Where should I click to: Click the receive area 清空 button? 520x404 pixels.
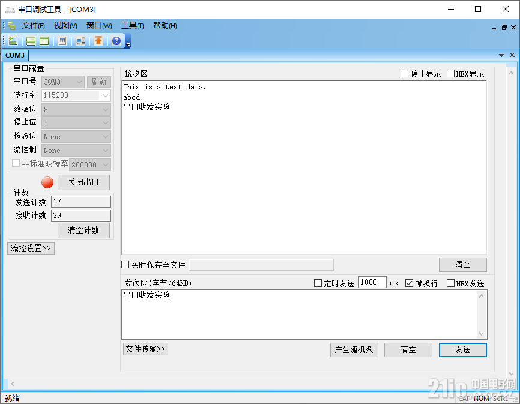[x=462, y=265]
